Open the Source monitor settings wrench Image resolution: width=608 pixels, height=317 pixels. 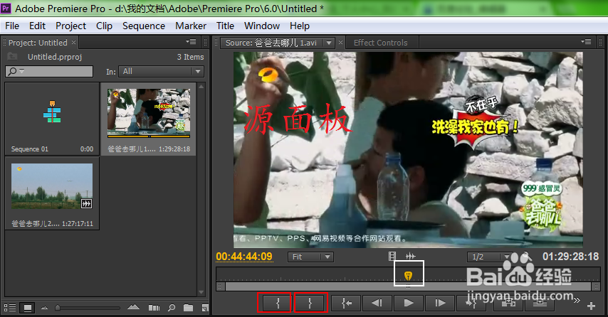(525, 256)
